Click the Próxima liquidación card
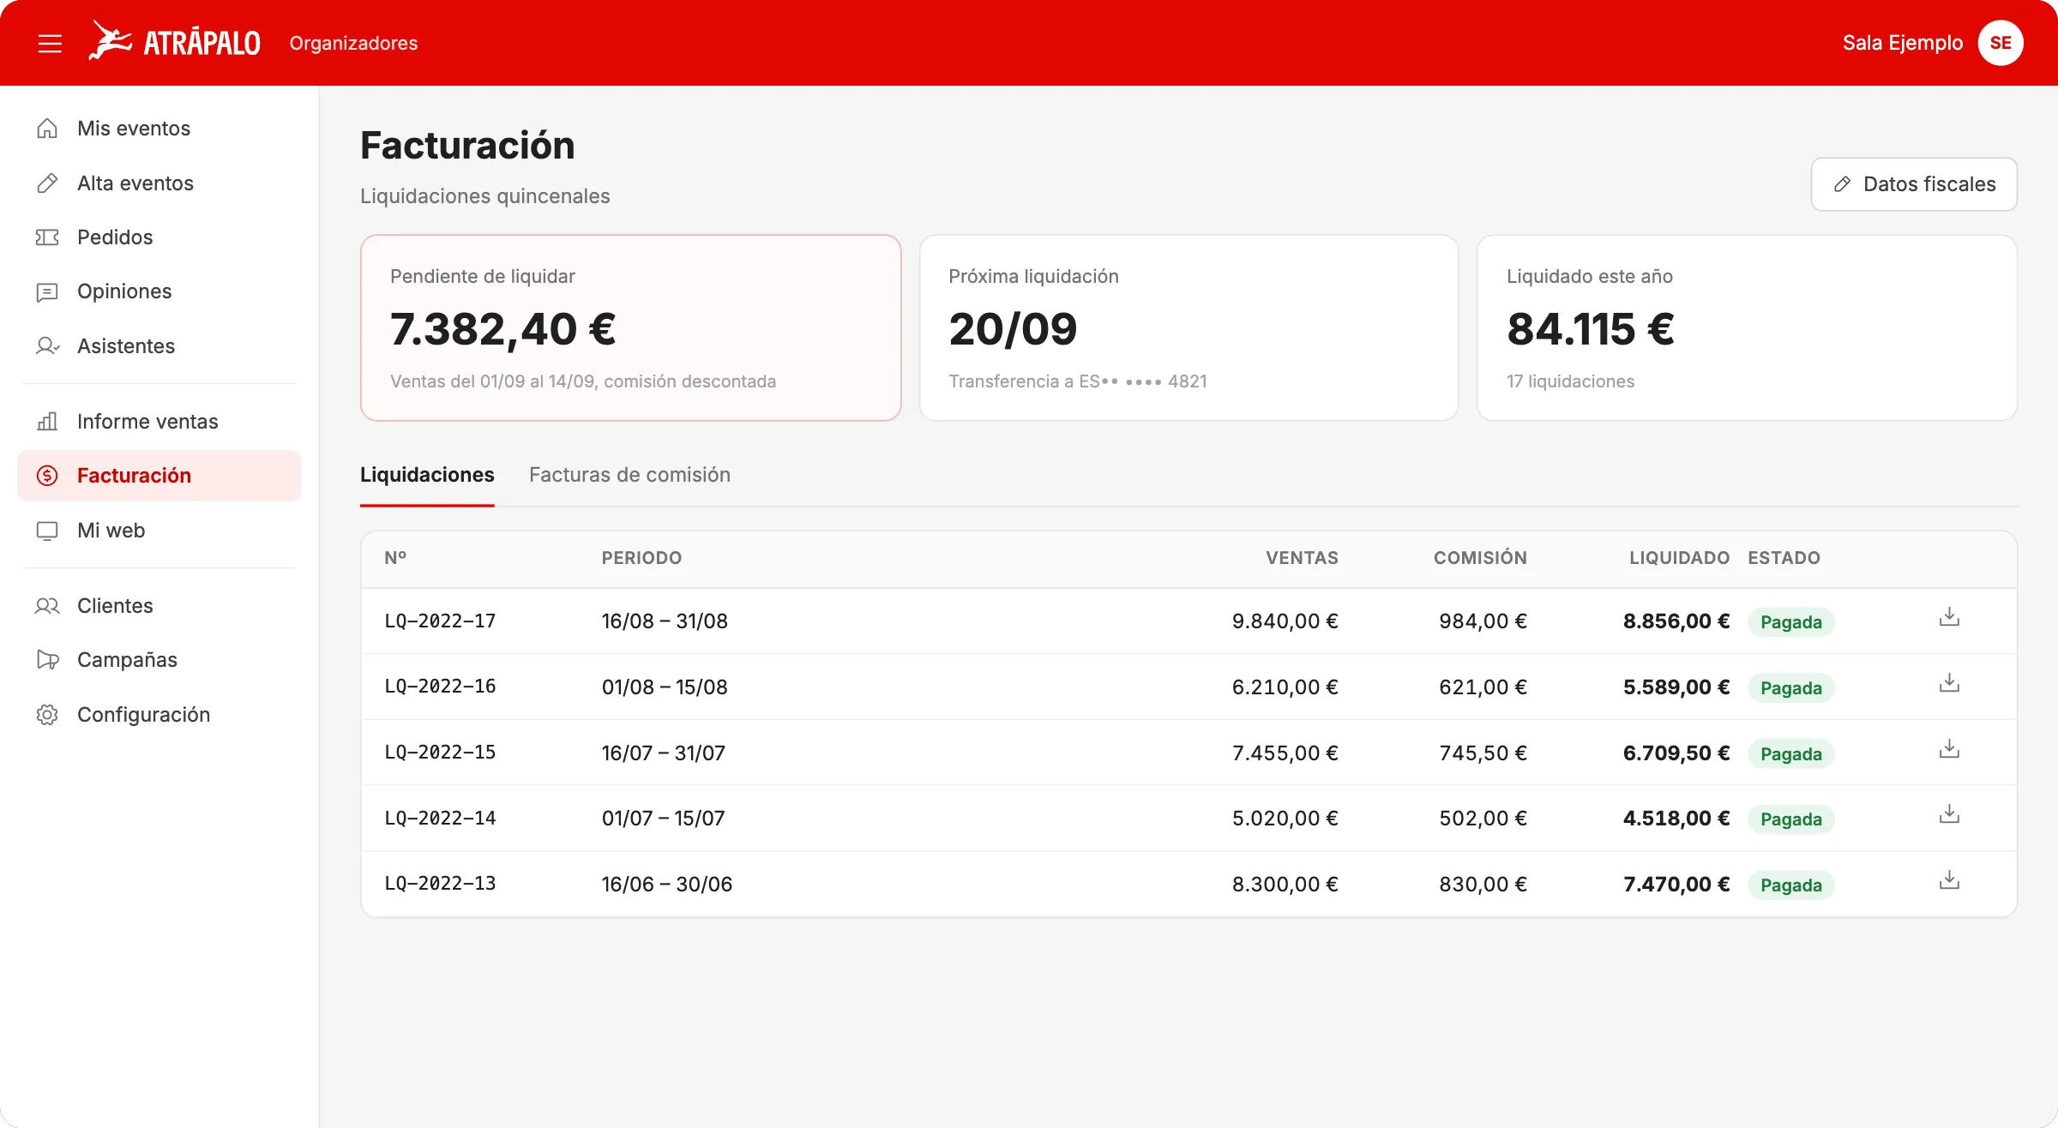Image resolution: width=2058 pixels, height=1128 pixels. tap(1188, 328)
